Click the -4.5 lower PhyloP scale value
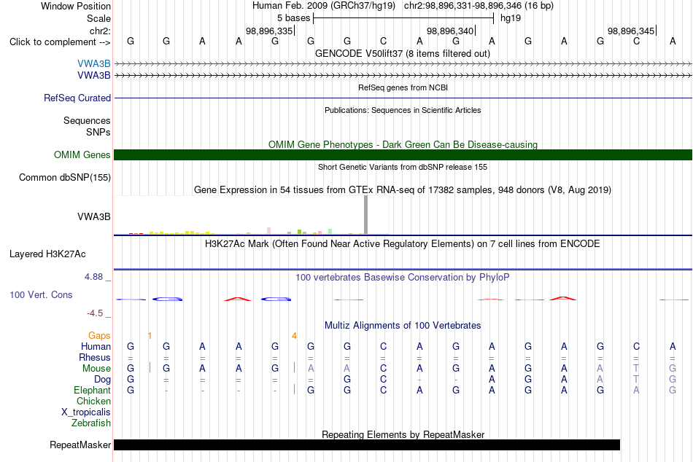Screen dimensions: 693x462 click(x=95, y=313)
